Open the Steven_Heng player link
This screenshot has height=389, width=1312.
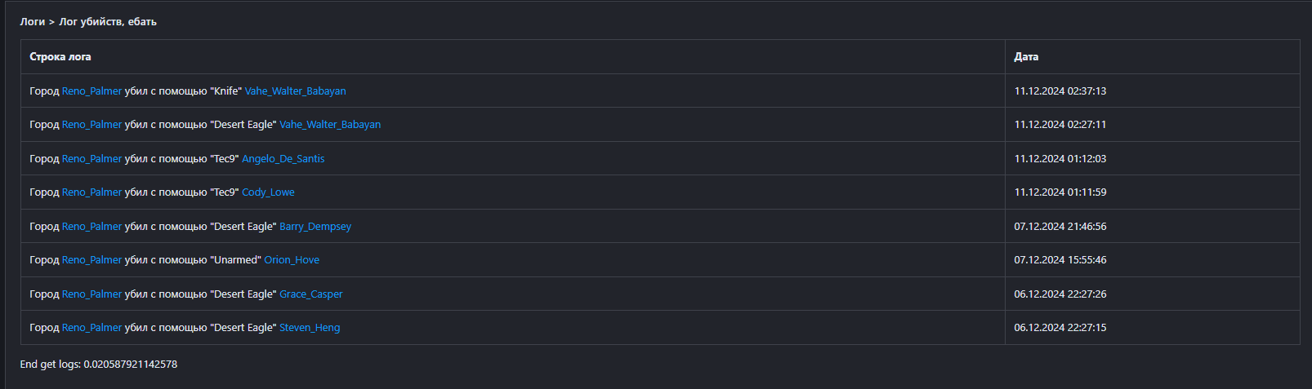click(x=310, y=328)
